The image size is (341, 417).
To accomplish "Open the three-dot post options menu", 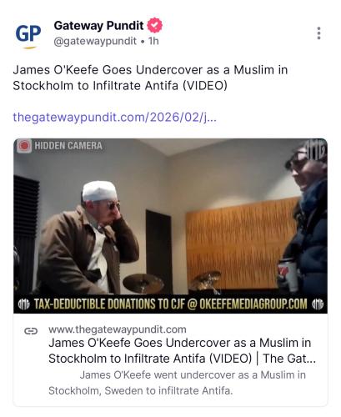I will coord(318,33).
